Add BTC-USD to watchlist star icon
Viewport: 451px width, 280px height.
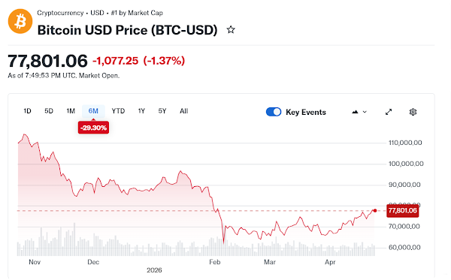[231, 29]
